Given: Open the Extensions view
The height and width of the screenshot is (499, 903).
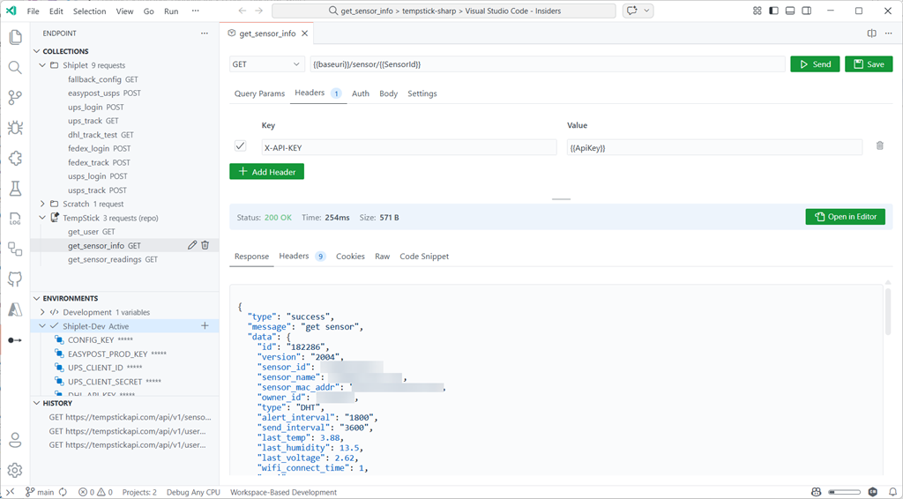Looking at the screenshot, I should 16,159.
